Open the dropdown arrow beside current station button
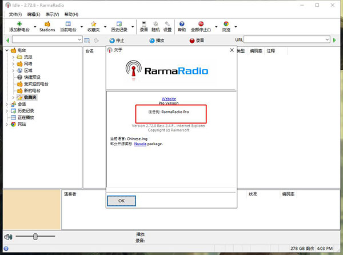This screenshot has width=343, height=255. point(82,27)
